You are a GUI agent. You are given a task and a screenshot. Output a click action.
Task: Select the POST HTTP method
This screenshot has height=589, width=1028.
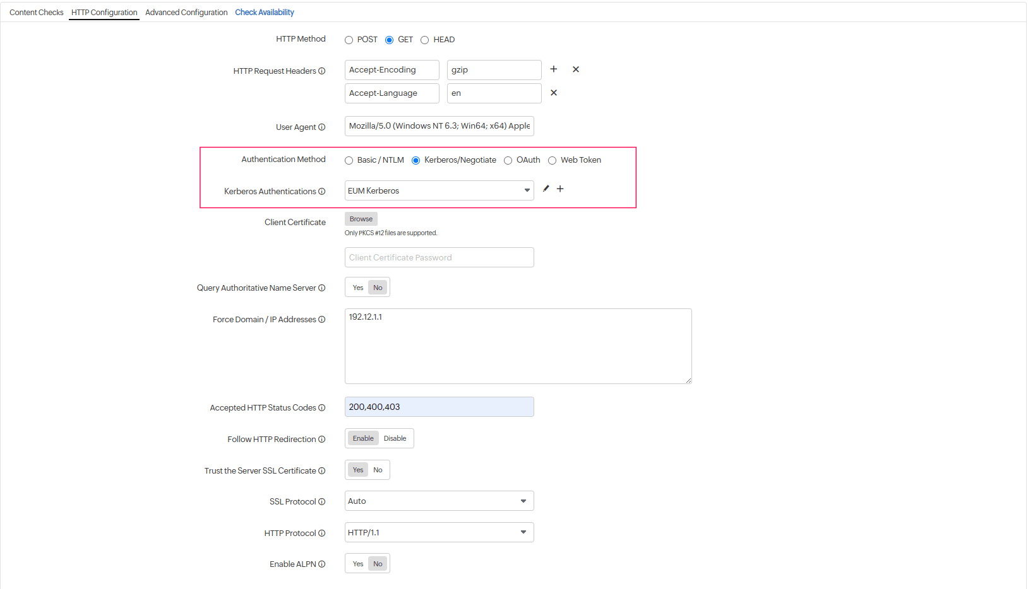point(349,39)
